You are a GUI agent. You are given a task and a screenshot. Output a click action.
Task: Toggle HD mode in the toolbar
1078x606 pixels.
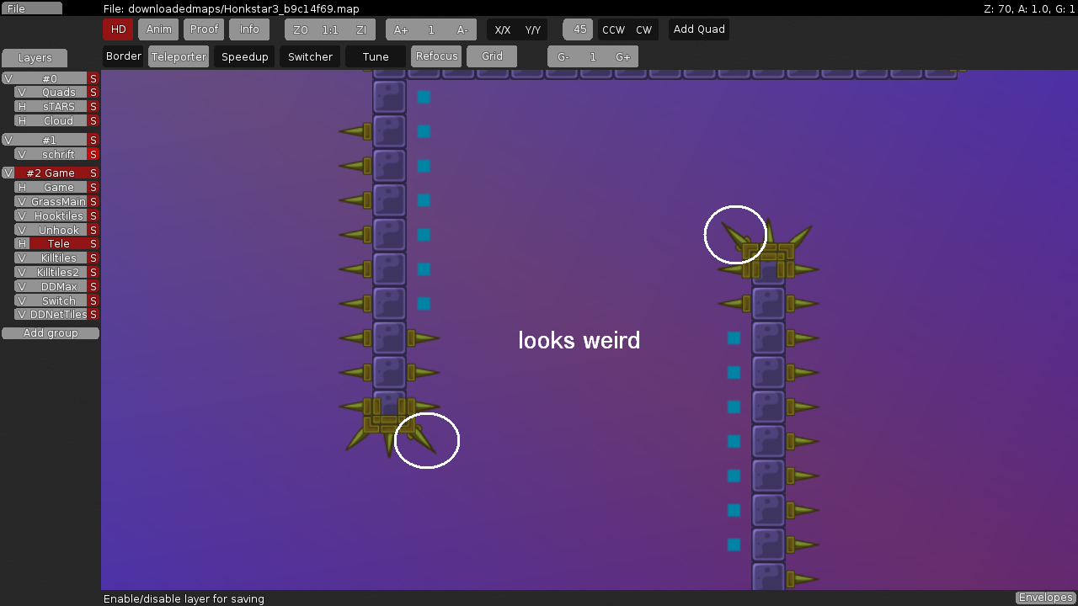pyautogui.click(x=118, y=29)
